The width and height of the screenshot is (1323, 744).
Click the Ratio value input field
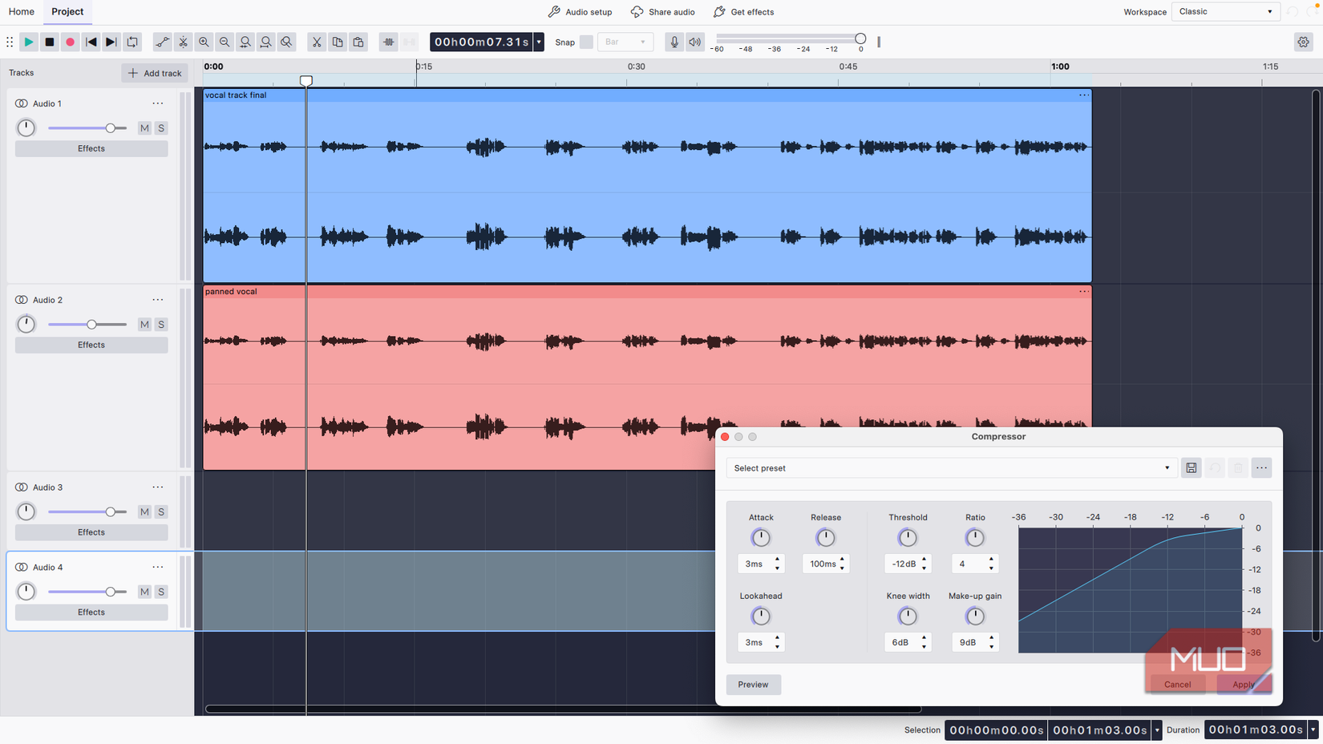pyautogui.click(x=968, y=564)
